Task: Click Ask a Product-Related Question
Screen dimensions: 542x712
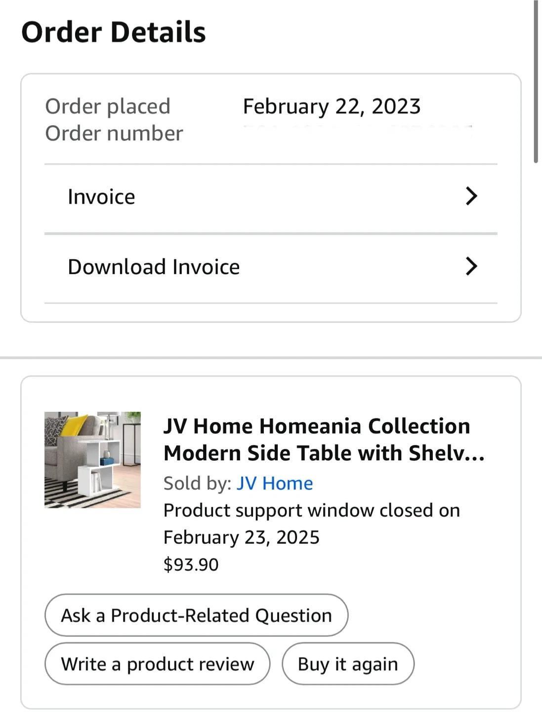Action: coord(196,615)
